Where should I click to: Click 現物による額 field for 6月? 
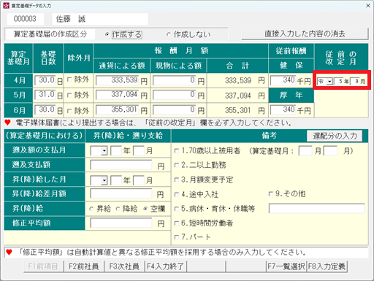coord(174,109)
